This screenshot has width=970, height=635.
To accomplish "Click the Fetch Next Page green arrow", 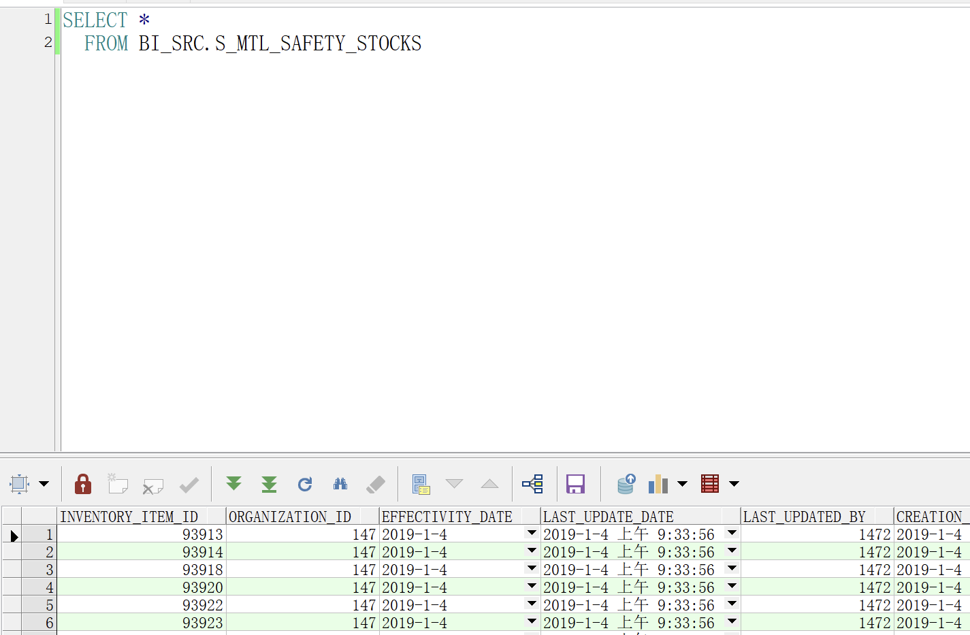I will click(x=233, y=484).
